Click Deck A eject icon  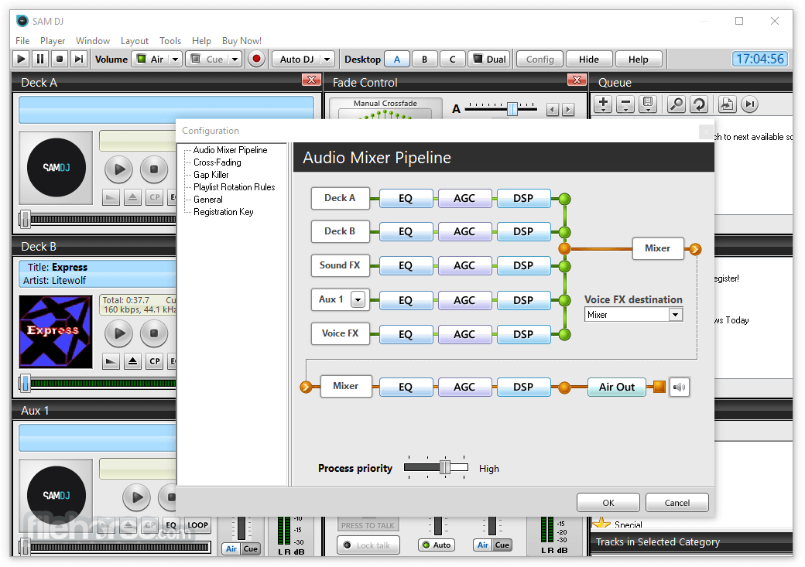coord(132,197)
